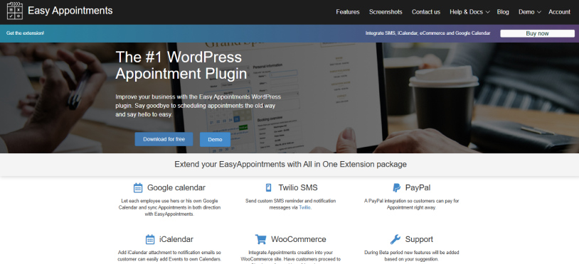Click the Google calendar icon
Screen dimensions: 579x264
(x=138, y=188)
